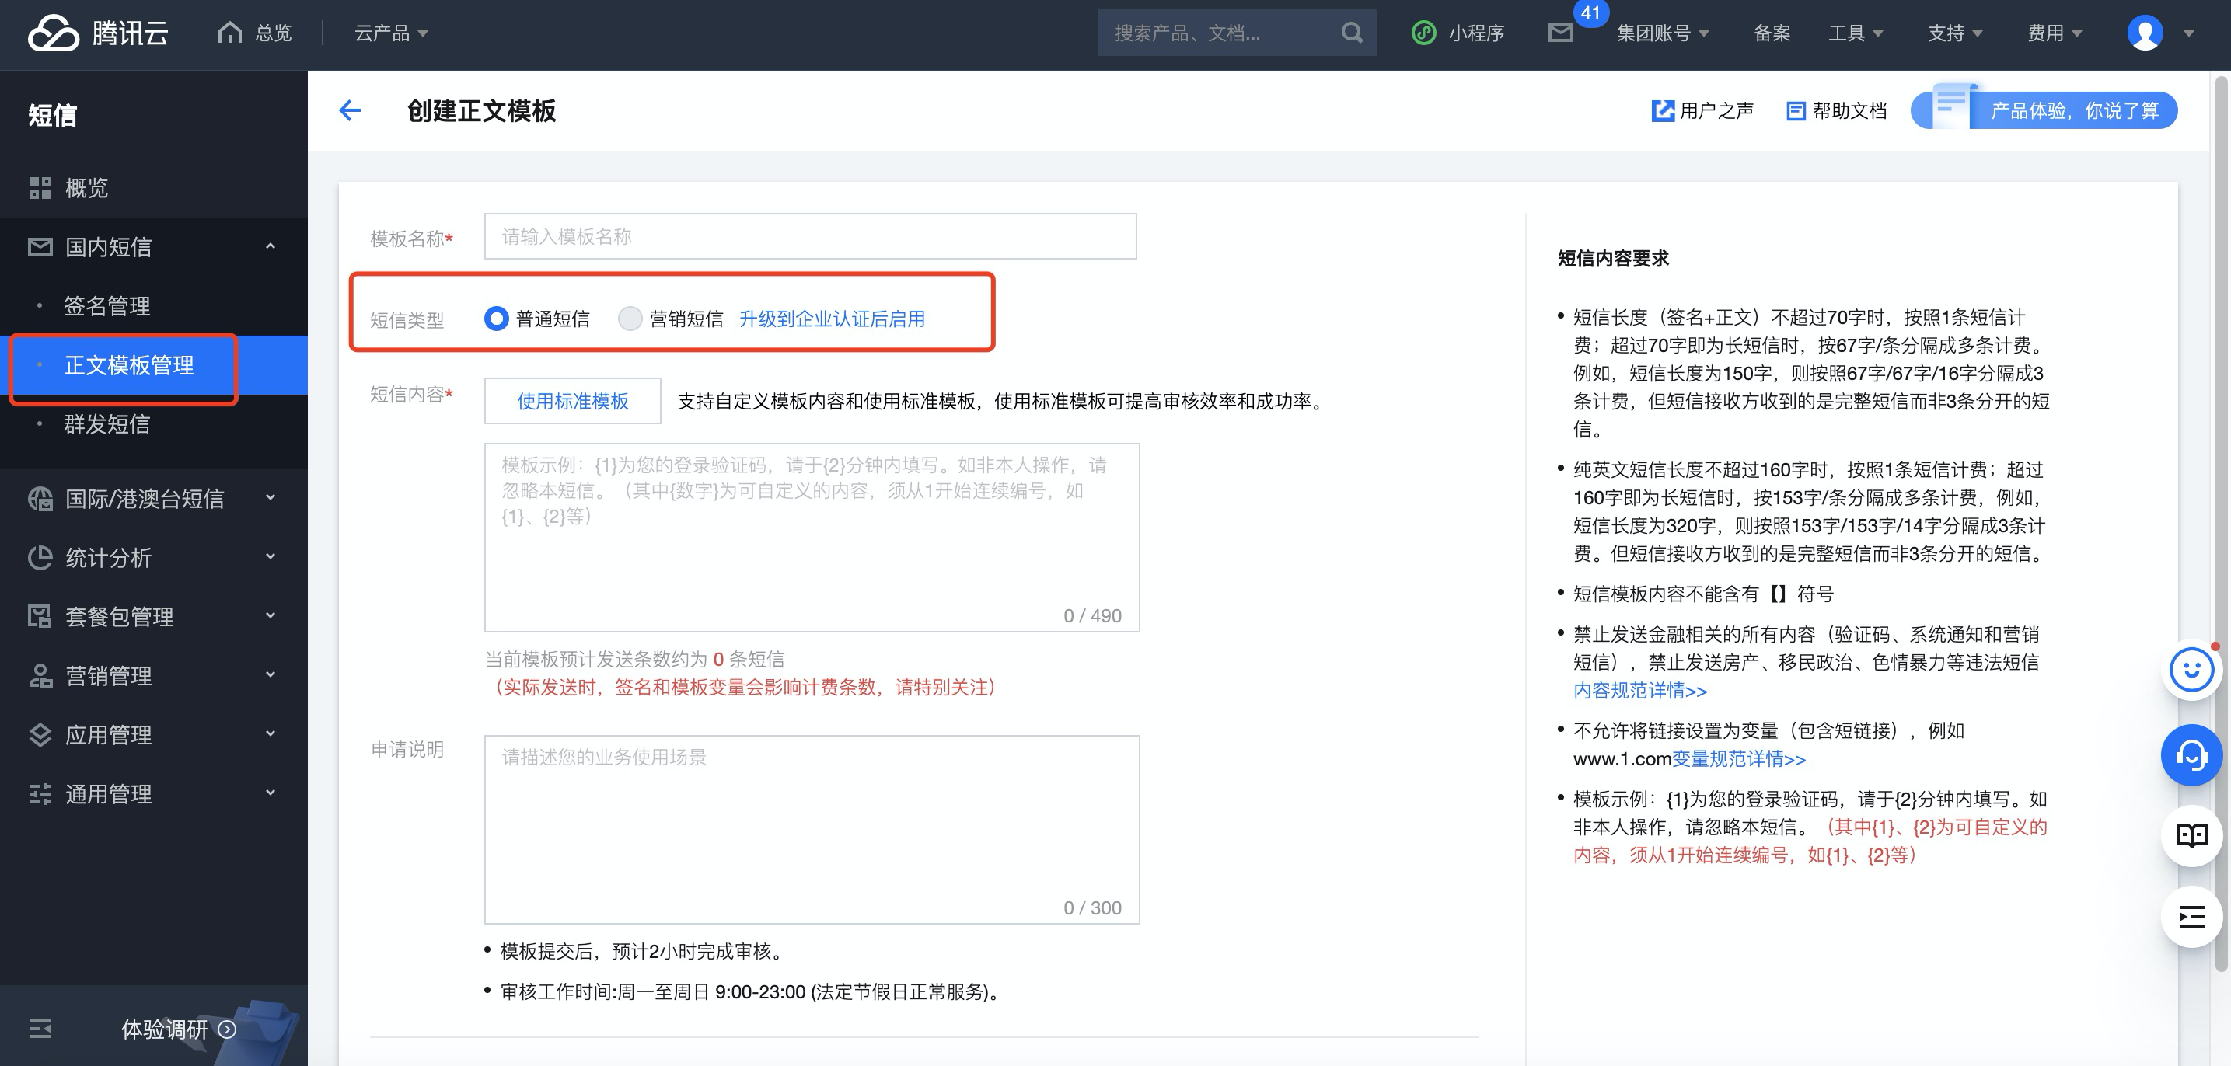Click the page vertical scrollbar
Viewport: 2231px width, 1066px height.
click(x=2222, y=523)
